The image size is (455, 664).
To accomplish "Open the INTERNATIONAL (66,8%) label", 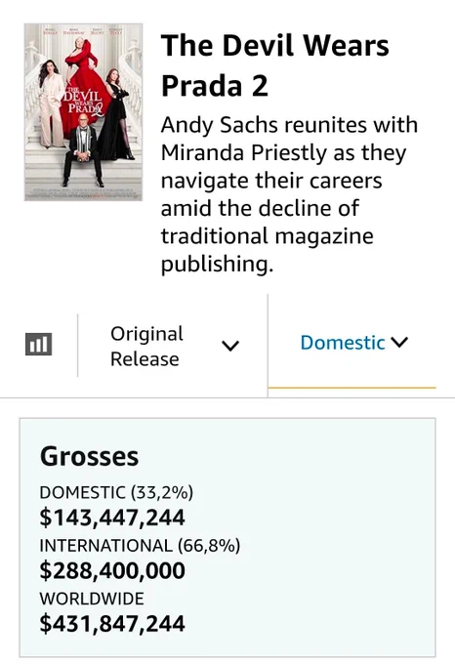I will (x=140, y=546).
